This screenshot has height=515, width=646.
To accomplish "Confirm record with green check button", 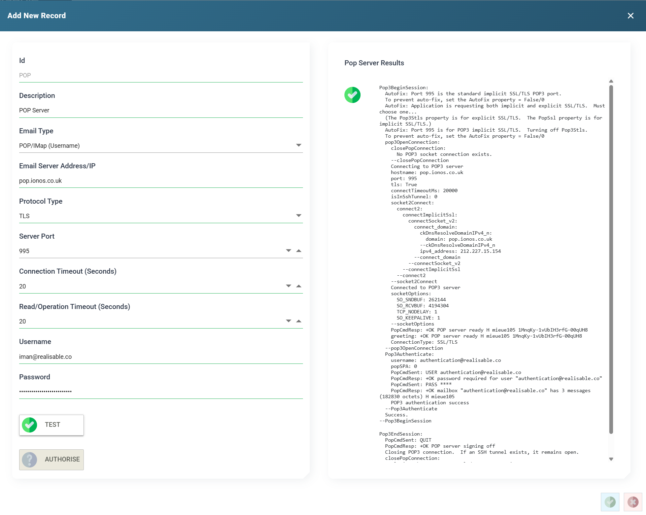I will 610,502.
